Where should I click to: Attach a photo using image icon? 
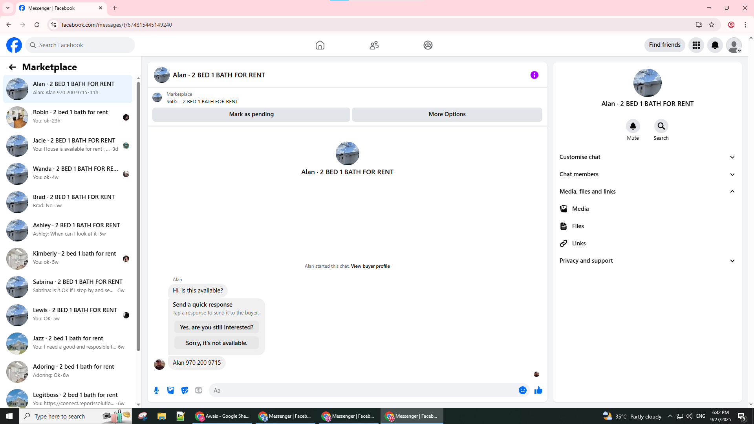click(170, 390)
